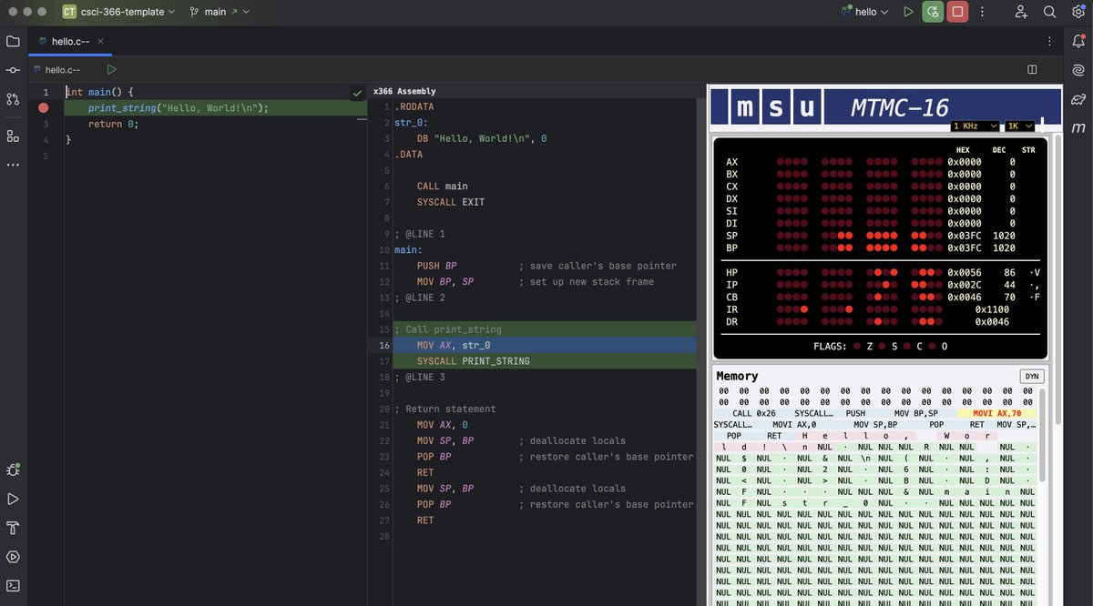Click the return 0; source line
Image resolution: width=1093 pixels, height=606 pixels.
tap(114, 124)
